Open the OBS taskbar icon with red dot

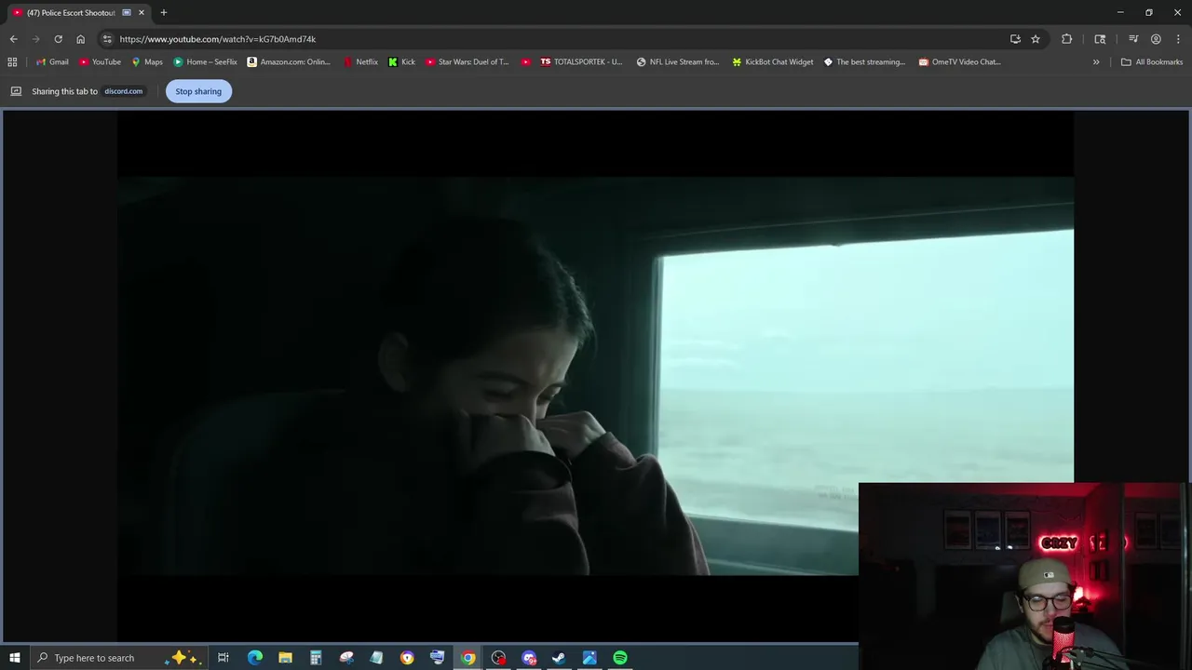point(498,658)
